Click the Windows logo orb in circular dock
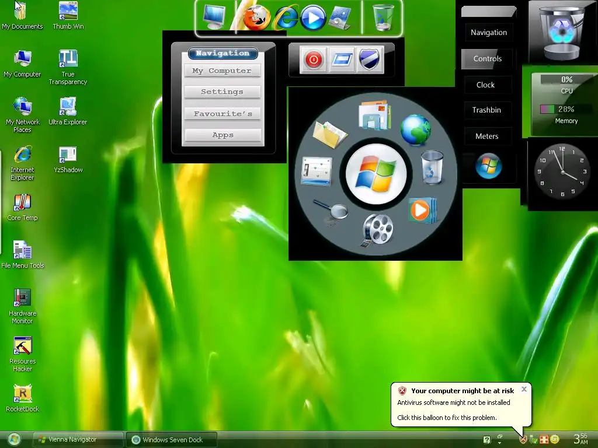The image size is (598, 448). click(x=376, y=174)
